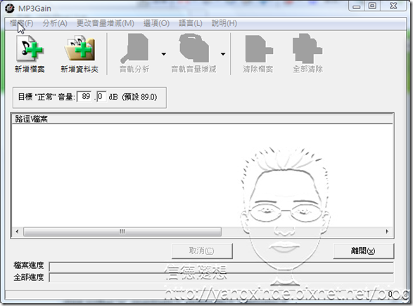Viewport: 413px width, 306px height.
Task: Focus the target volume field showing 89
Action: click(x=84, y=96)
